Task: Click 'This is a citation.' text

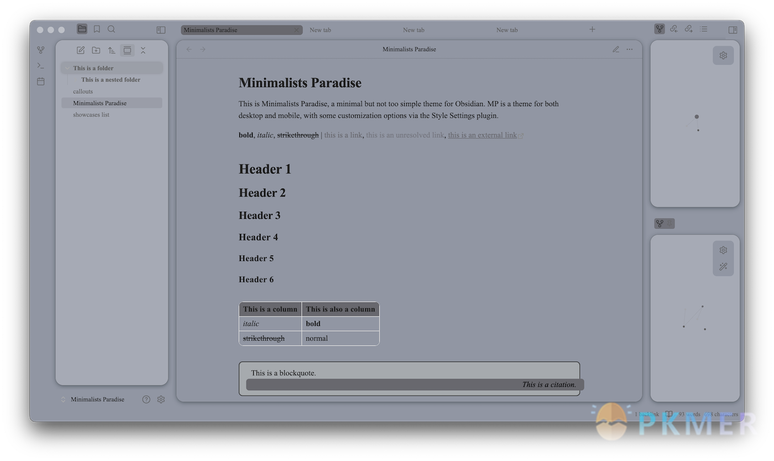Action: (x=549, y=385)
